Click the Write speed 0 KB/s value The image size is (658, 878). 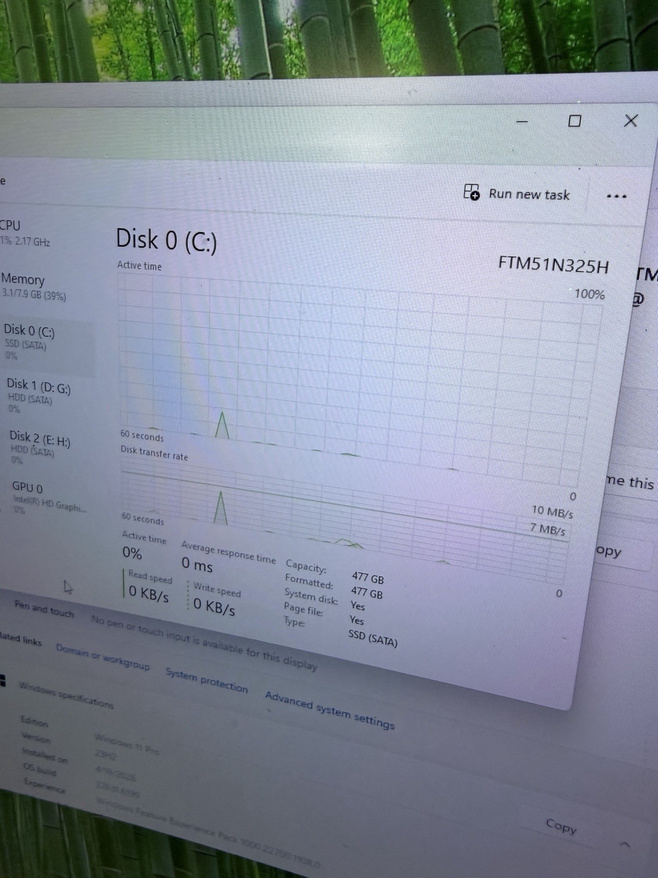coord(214,606)
